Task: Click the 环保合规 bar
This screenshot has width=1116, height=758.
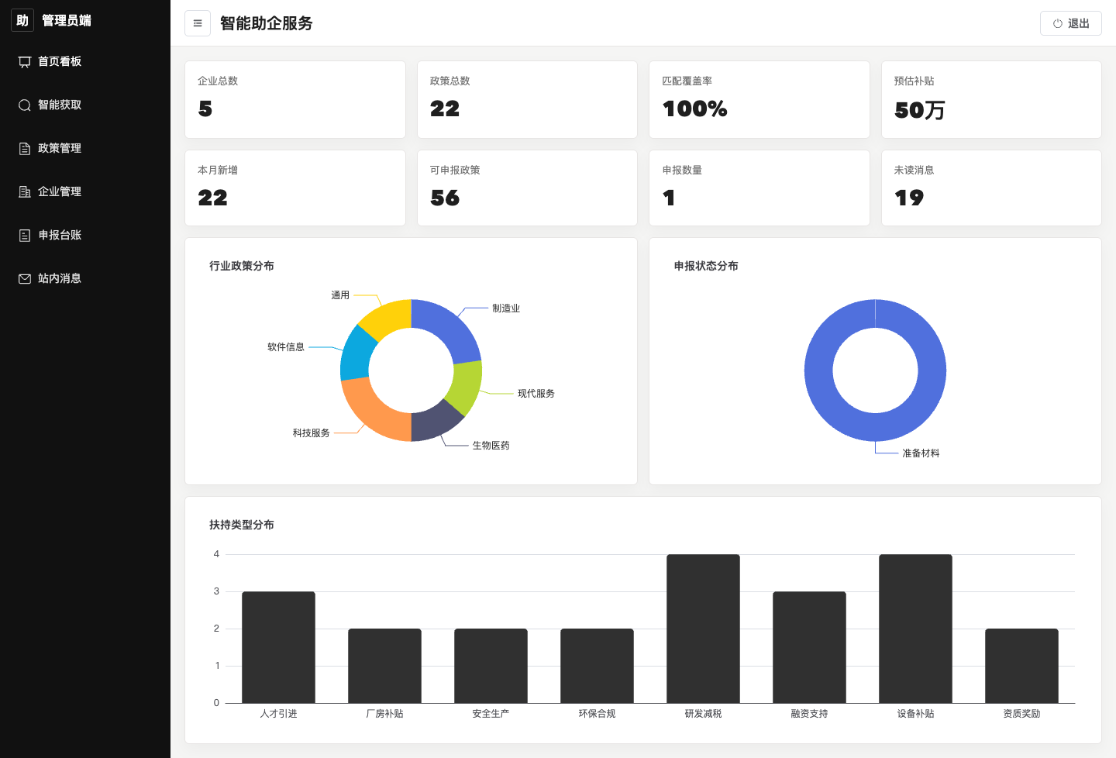Action: pyautogui.click(x=597, y=666)
